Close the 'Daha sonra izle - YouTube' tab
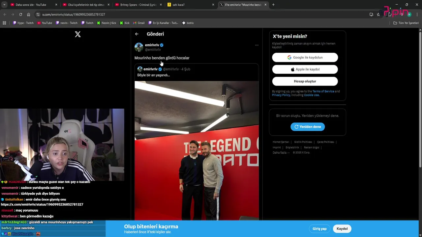Viewport: 422px width, 237px height. 56,5
